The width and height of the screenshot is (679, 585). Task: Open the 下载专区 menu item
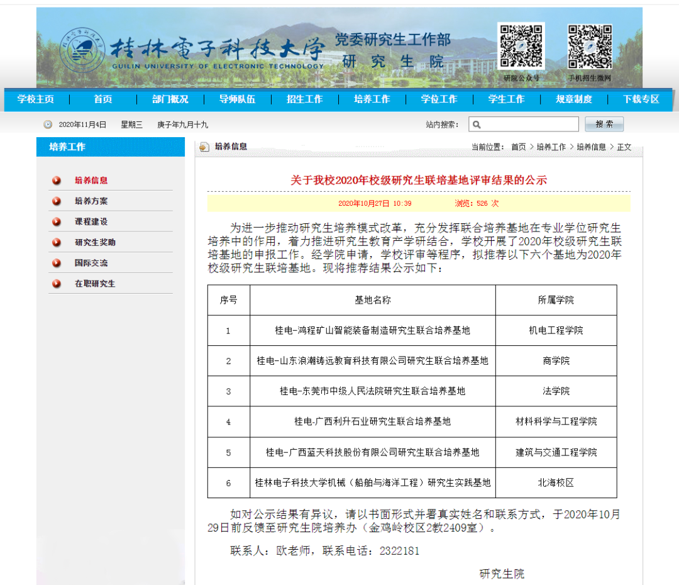(x=641, y=99)
